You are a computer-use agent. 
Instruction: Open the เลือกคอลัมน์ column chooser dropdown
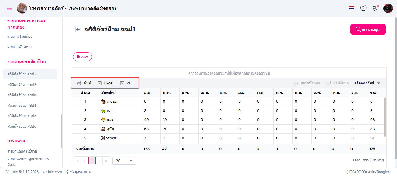tap(368, 83)
